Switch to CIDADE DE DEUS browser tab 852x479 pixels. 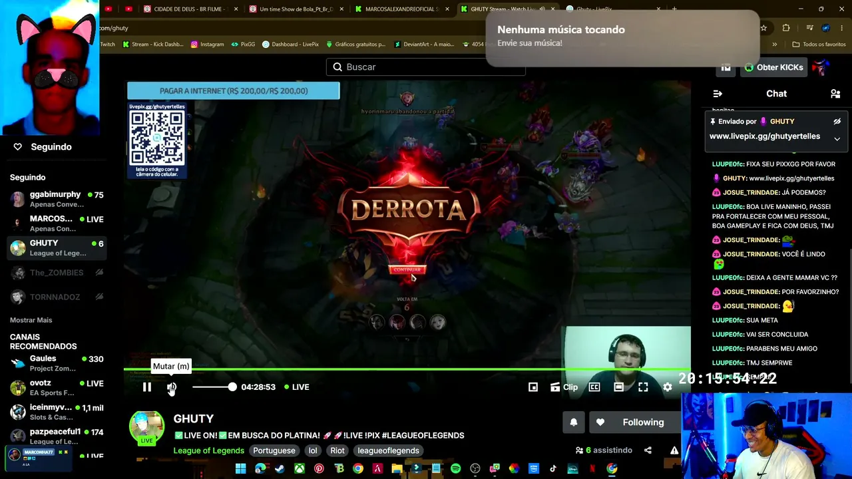click(190, 9)
